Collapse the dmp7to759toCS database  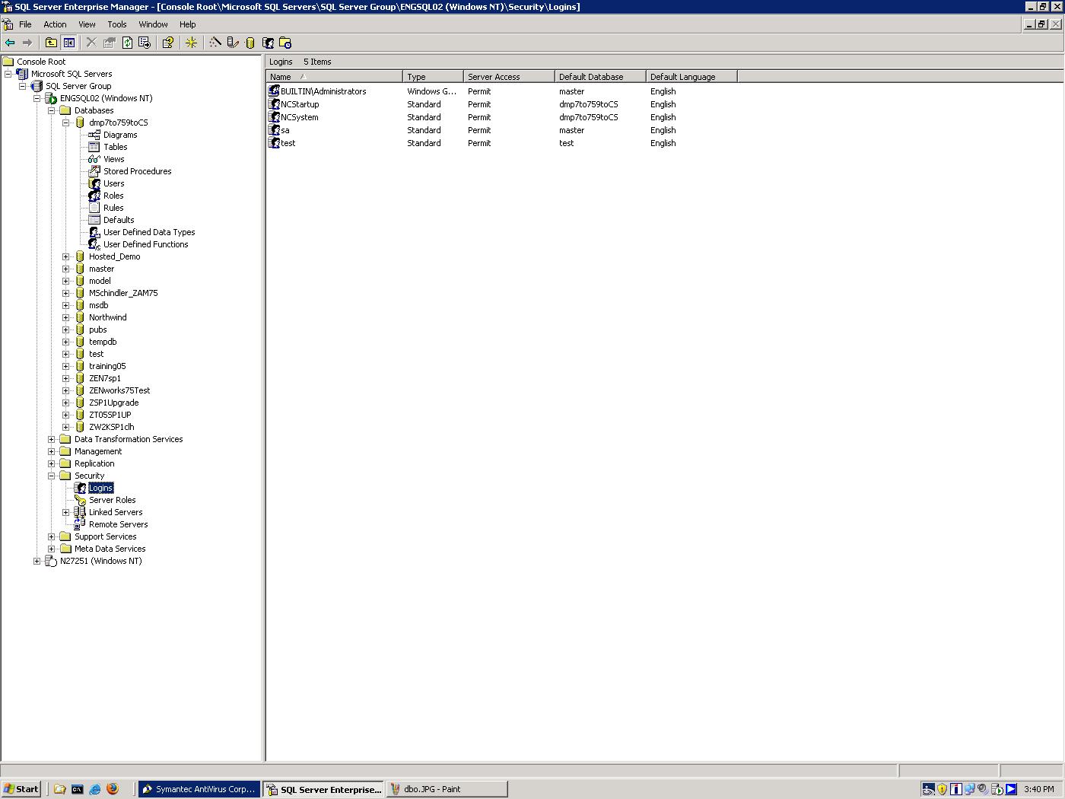click(x=65, y=123)
